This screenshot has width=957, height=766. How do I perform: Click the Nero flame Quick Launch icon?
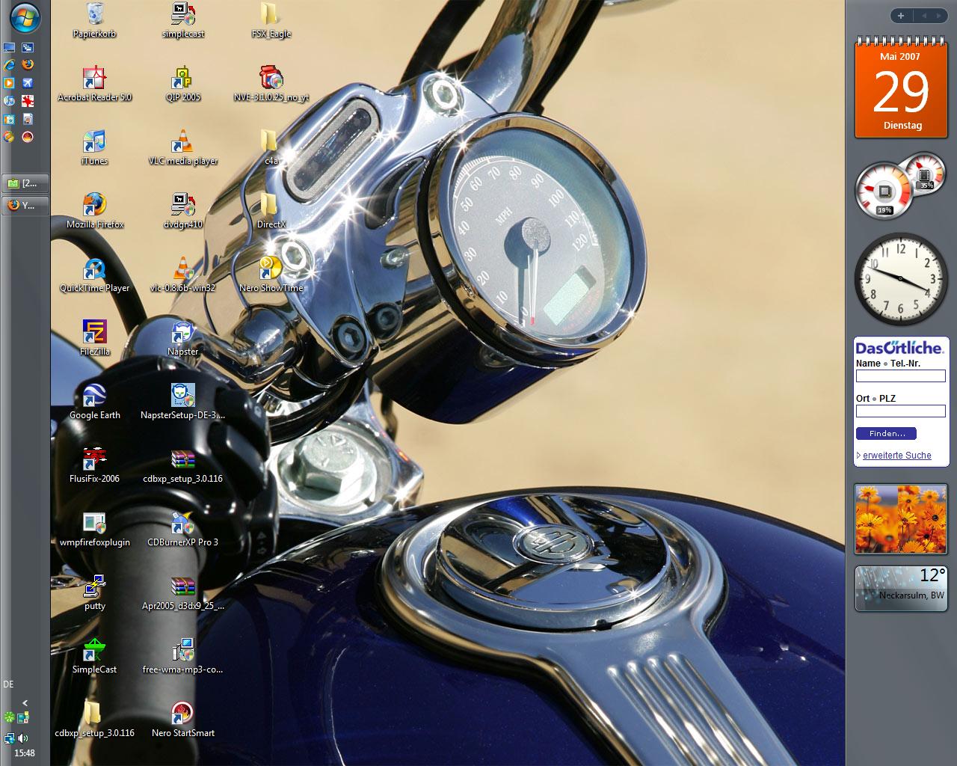28,137
